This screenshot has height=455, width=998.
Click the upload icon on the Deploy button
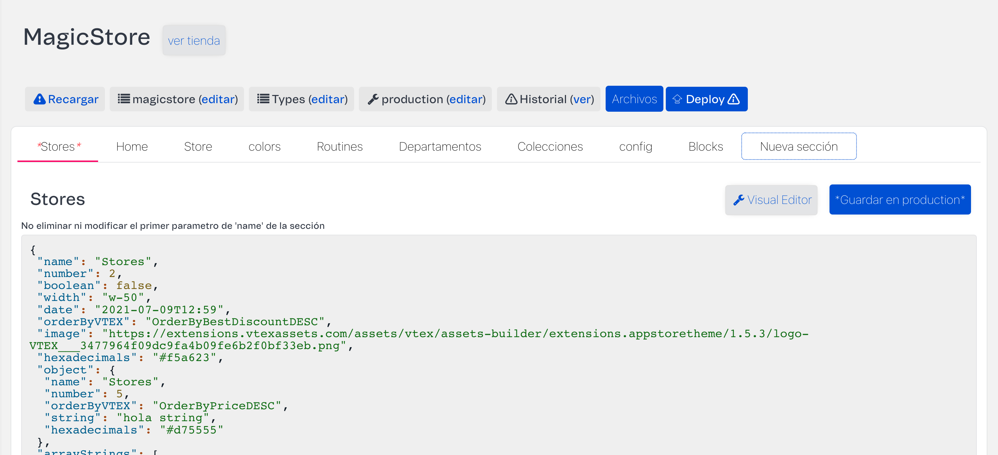pos(677,99)
